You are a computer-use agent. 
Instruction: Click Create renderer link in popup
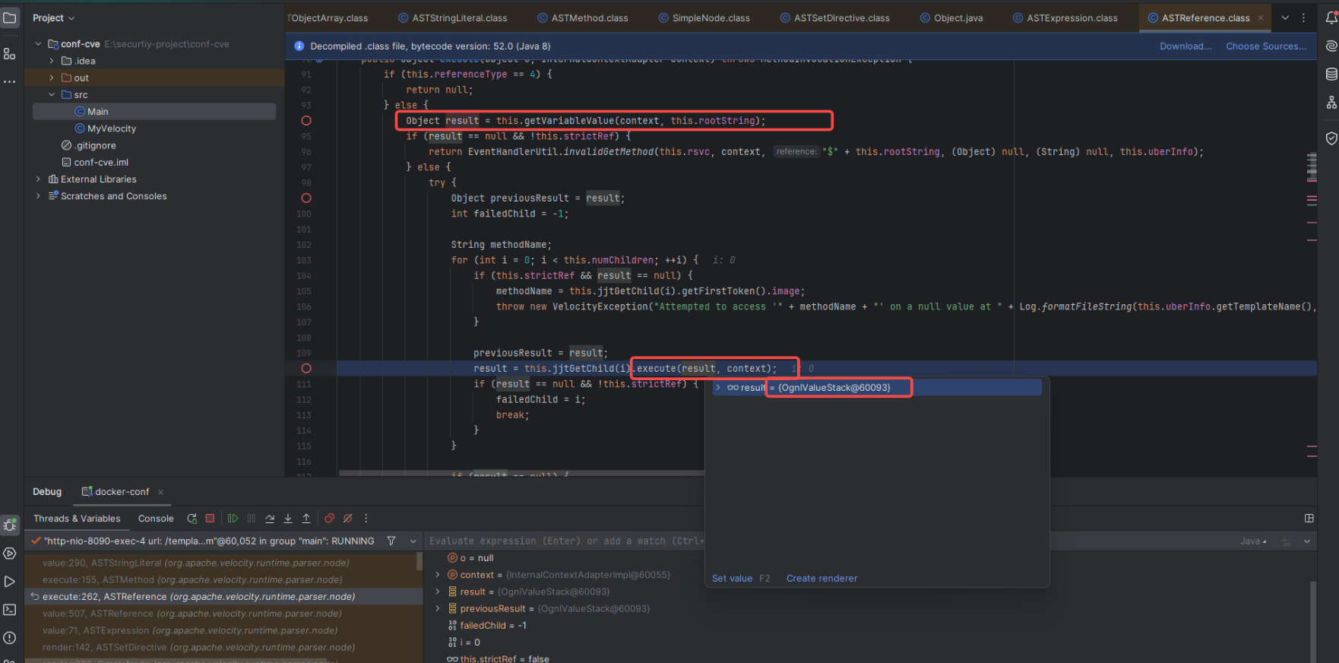(821, 579)
